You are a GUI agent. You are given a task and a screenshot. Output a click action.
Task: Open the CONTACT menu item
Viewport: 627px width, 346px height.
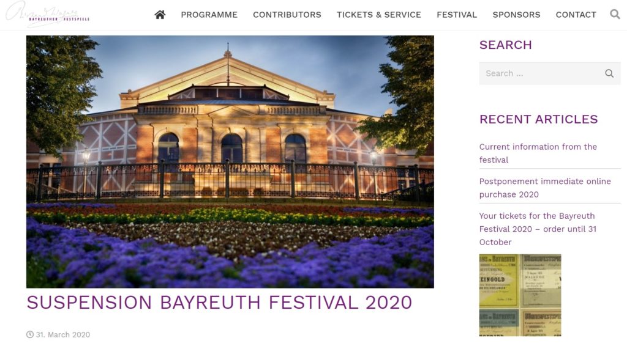[x=576, y=15]
